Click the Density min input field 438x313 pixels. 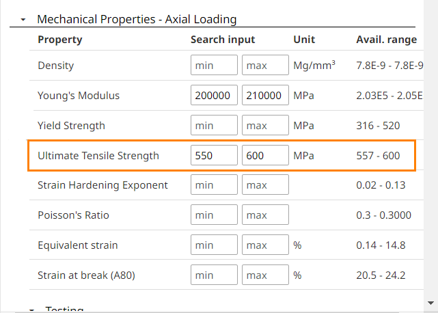pyautogui.click(x=214, y=66)
